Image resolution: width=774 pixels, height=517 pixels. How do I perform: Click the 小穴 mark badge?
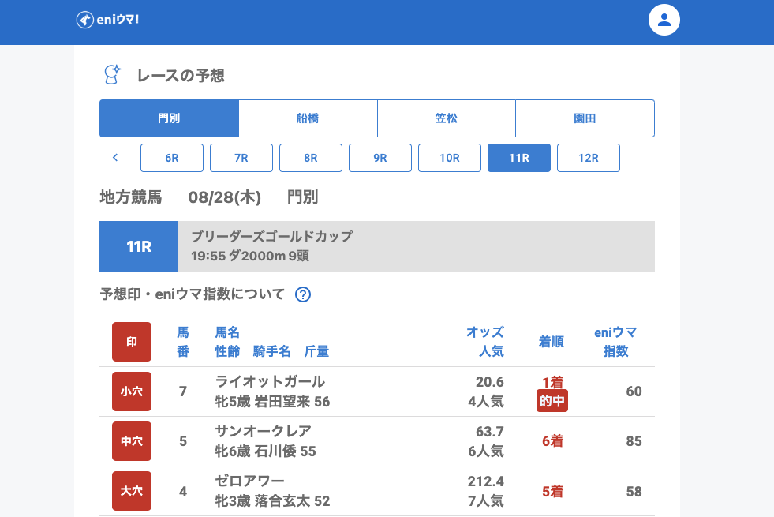coord(132,391)
